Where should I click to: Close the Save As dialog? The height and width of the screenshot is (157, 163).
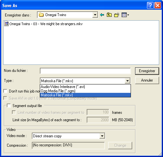[x=158, y=5]
